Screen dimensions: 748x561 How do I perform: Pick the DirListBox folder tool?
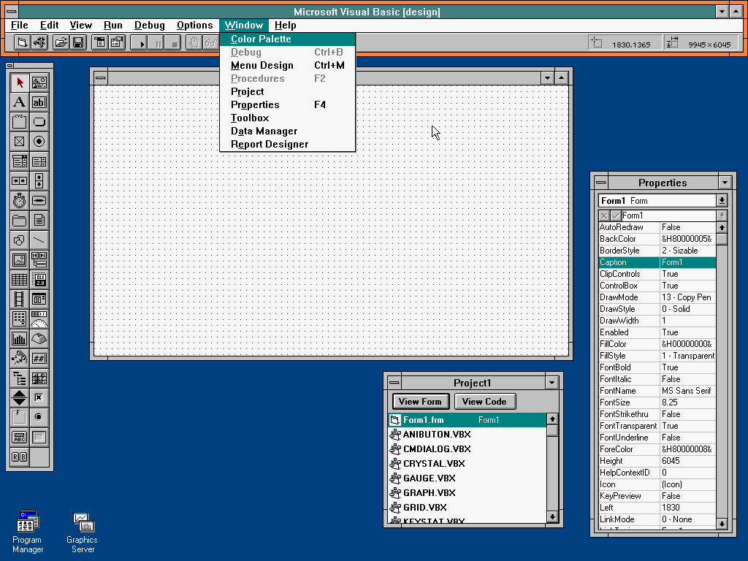click(x=20, y=221)
